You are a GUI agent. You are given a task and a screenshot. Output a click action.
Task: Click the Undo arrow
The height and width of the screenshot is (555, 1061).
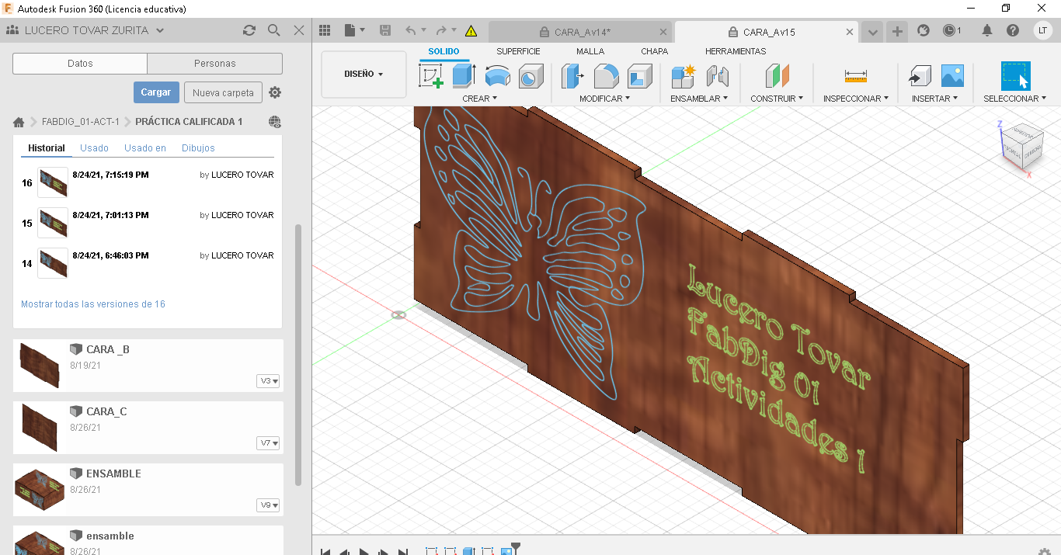(411, 30)
